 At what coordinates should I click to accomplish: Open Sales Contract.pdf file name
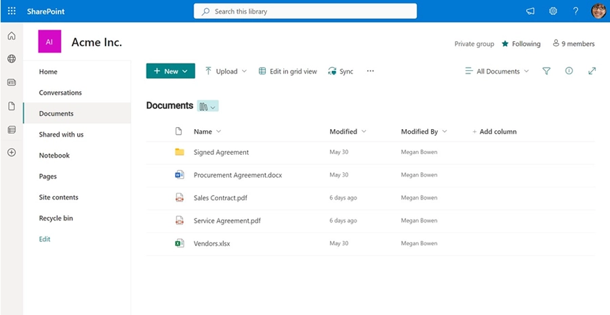click(220, 198)
